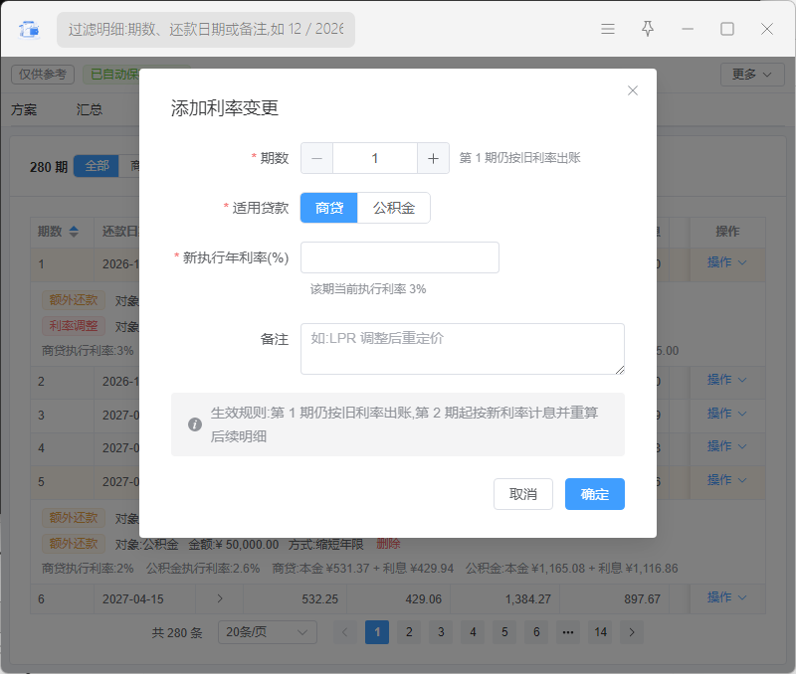
Task: Open 操作 dropdown for period 4
Action: tap(726, 446)
